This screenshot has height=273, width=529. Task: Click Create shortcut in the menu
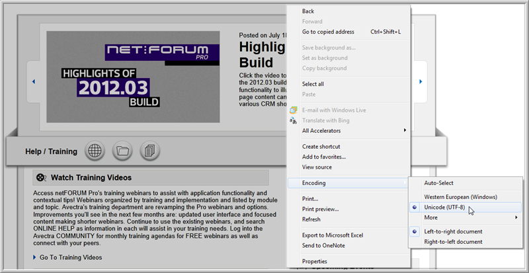tap(348, 147)
